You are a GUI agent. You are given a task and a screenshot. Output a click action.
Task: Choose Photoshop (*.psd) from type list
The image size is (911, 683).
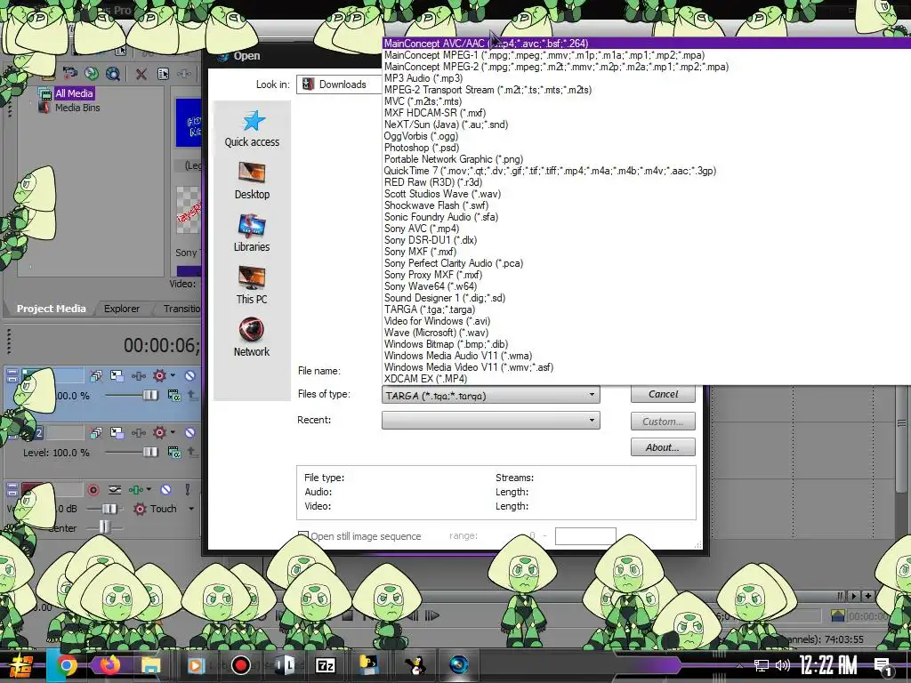pos(647,148)
